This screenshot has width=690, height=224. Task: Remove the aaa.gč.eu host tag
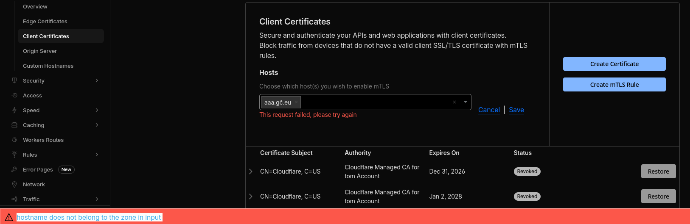[x=296, y=102]
